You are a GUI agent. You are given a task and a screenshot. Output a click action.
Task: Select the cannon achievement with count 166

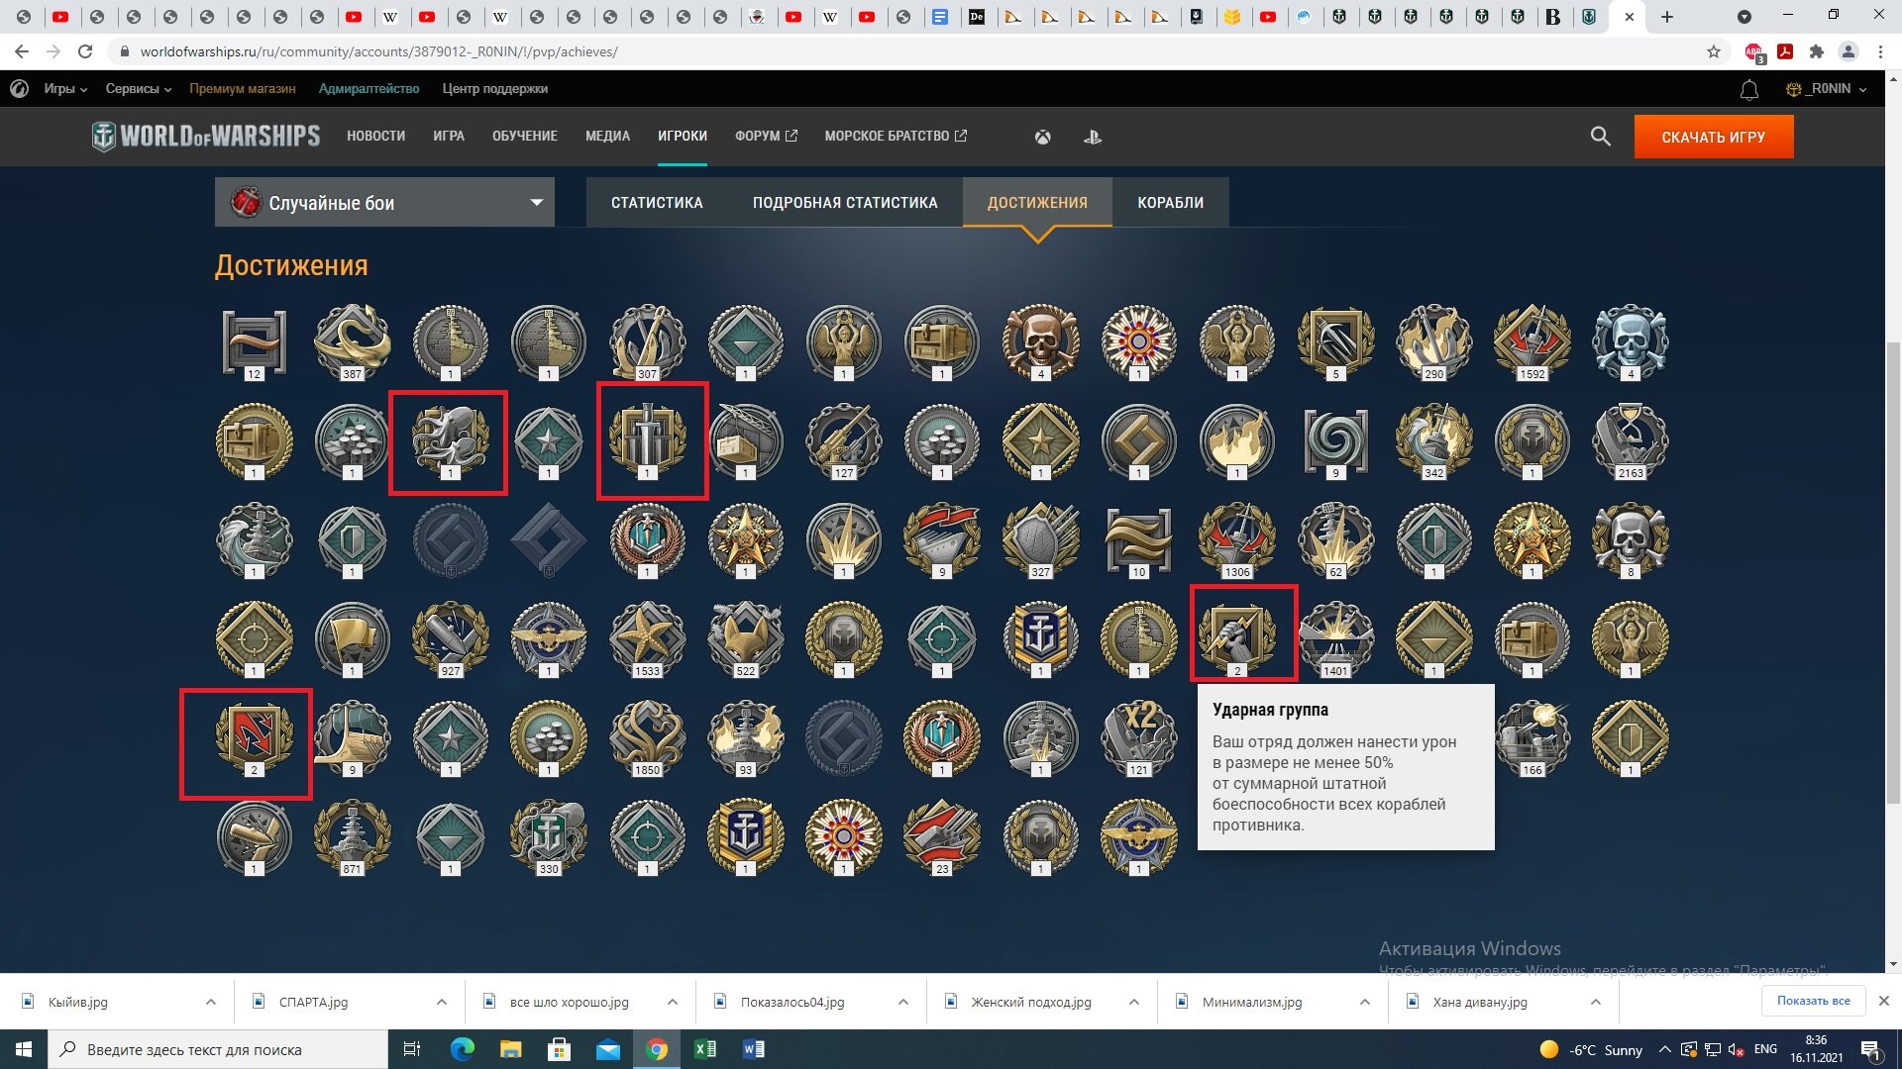pyautogui.click(x=1532, y=738)
